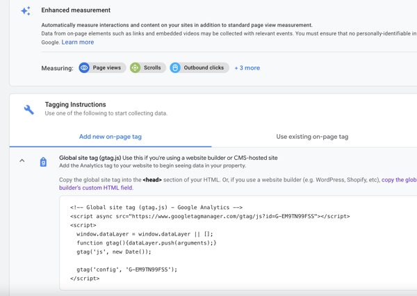Switch to Add new on-page tag tab
This screenshot has height=296, width=417.
111,137
